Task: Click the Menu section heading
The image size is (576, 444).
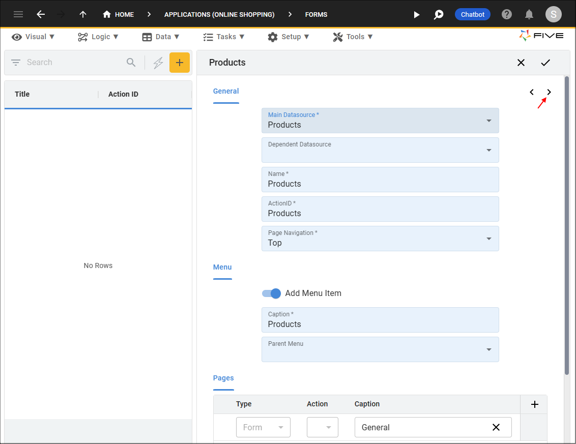Action: tap(222, 267)
